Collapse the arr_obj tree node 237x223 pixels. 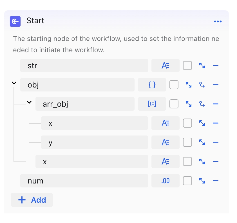click(x=29, y=102)
